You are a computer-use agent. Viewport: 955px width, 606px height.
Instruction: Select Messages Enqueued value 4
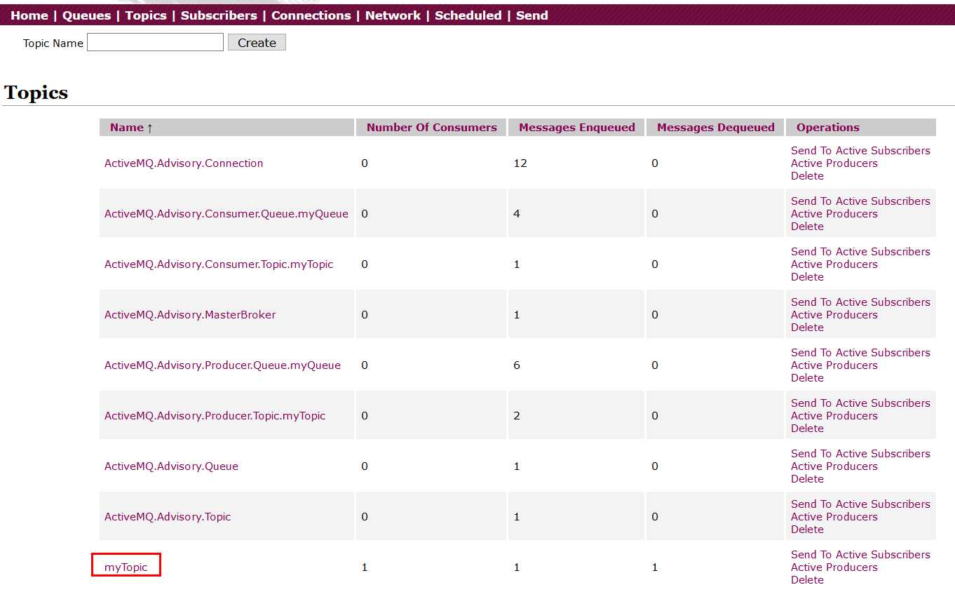517,214
